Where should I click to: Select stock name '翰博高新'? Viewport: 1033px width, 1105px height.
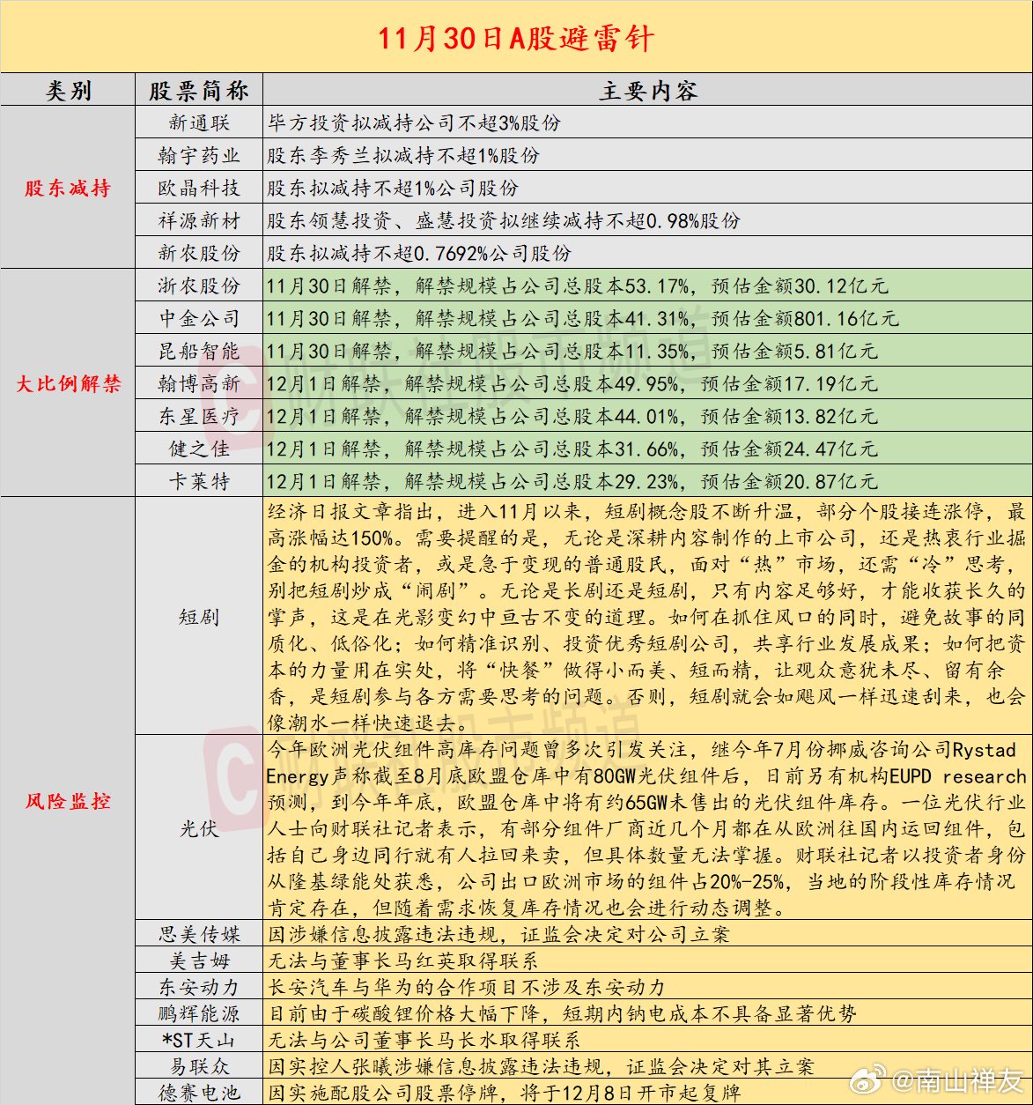(x=199, y=383)
